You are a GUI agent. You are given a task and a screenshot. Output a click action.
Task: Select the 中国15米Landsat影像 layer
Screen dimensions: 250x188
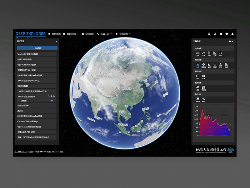coord(37,65)
